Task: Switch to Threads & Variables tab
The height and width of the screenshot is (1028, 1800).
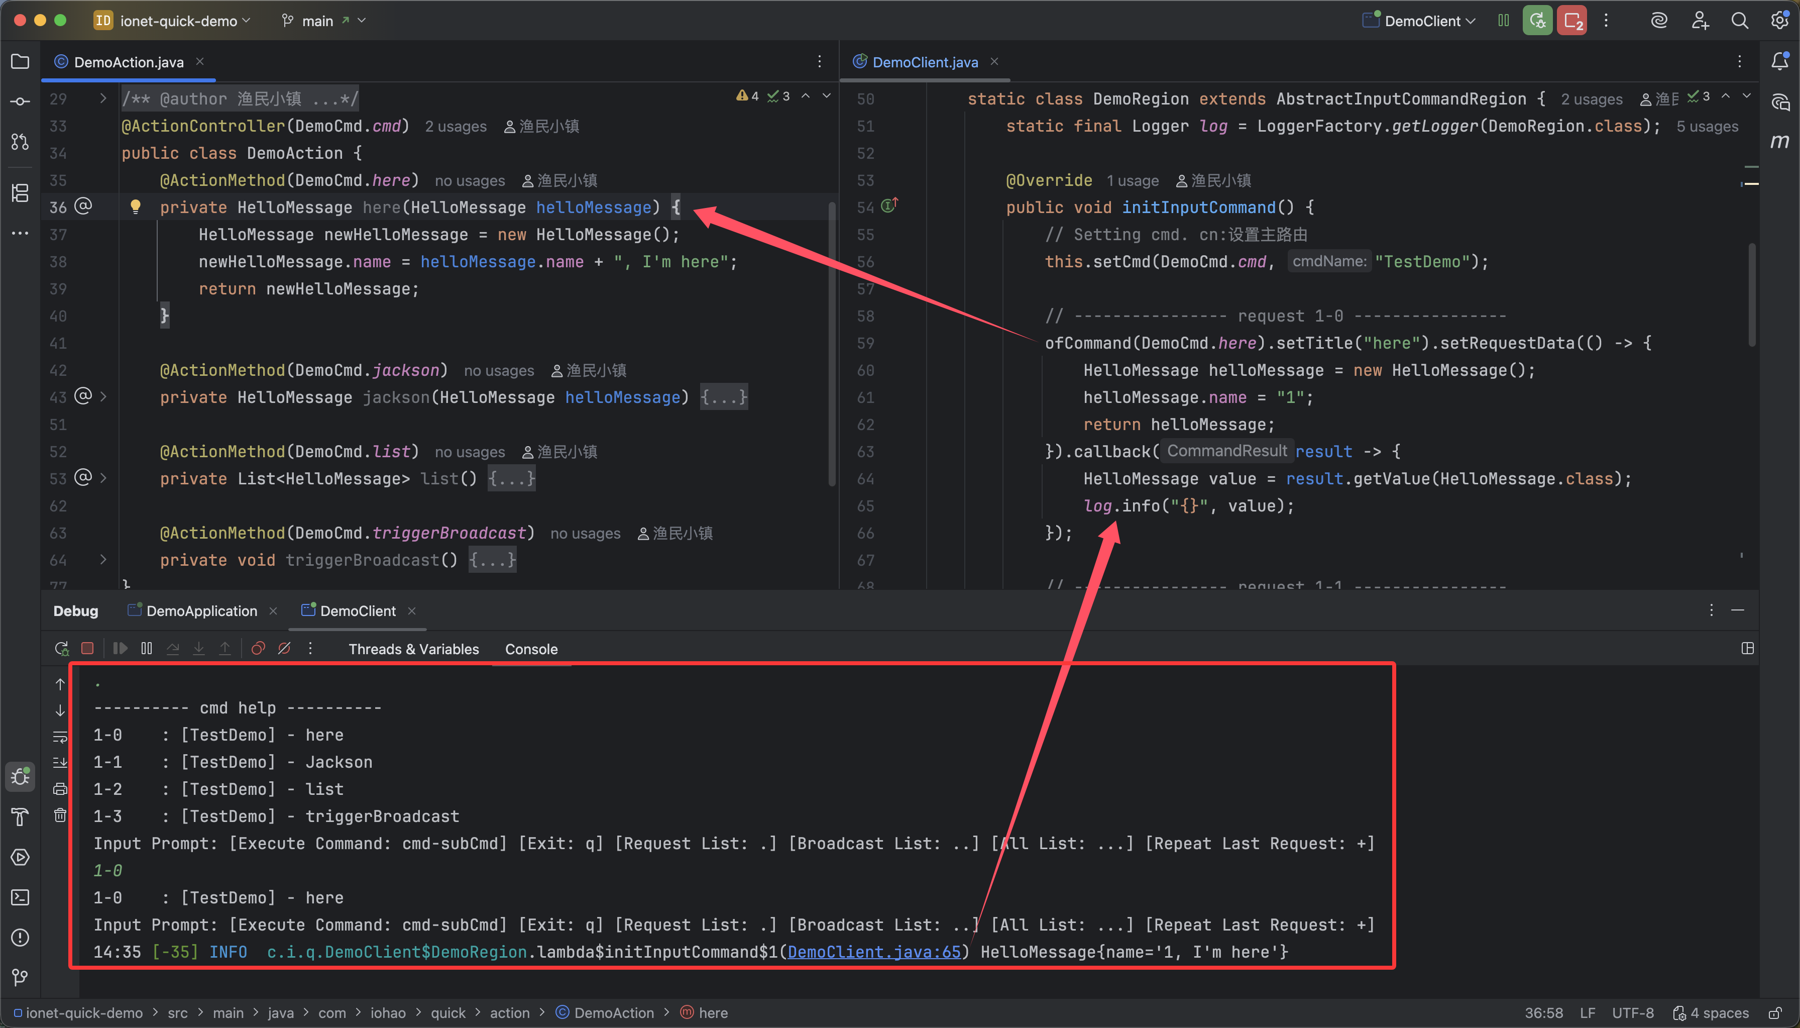Action: (413, 649)
